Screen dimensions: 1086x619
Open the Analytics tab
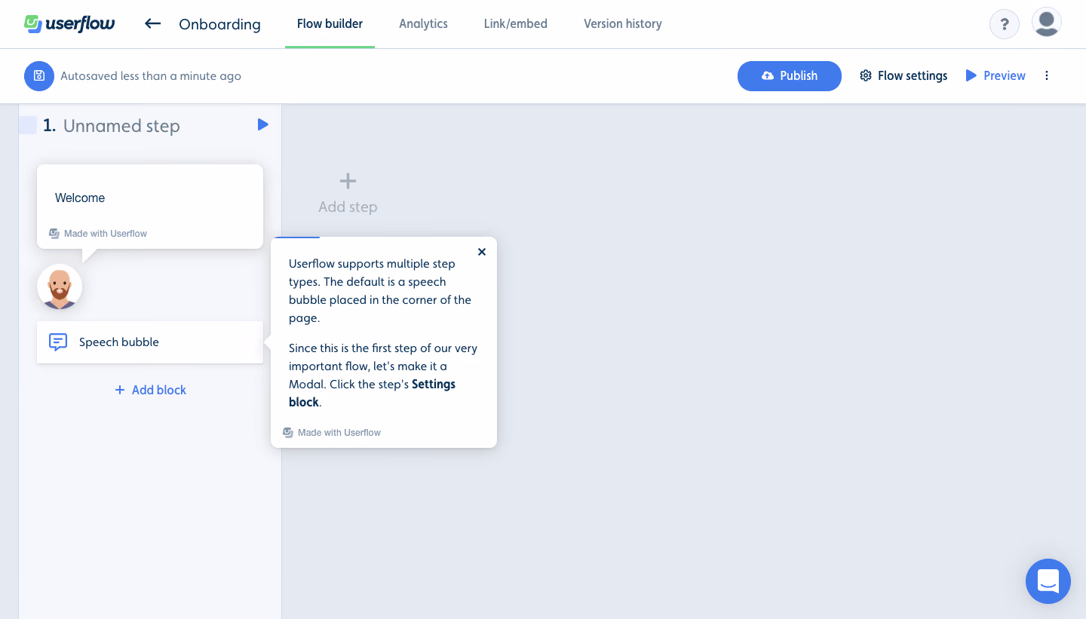point(423,23)
